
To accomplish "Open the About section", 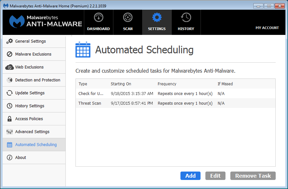I will tap(34, 158).
